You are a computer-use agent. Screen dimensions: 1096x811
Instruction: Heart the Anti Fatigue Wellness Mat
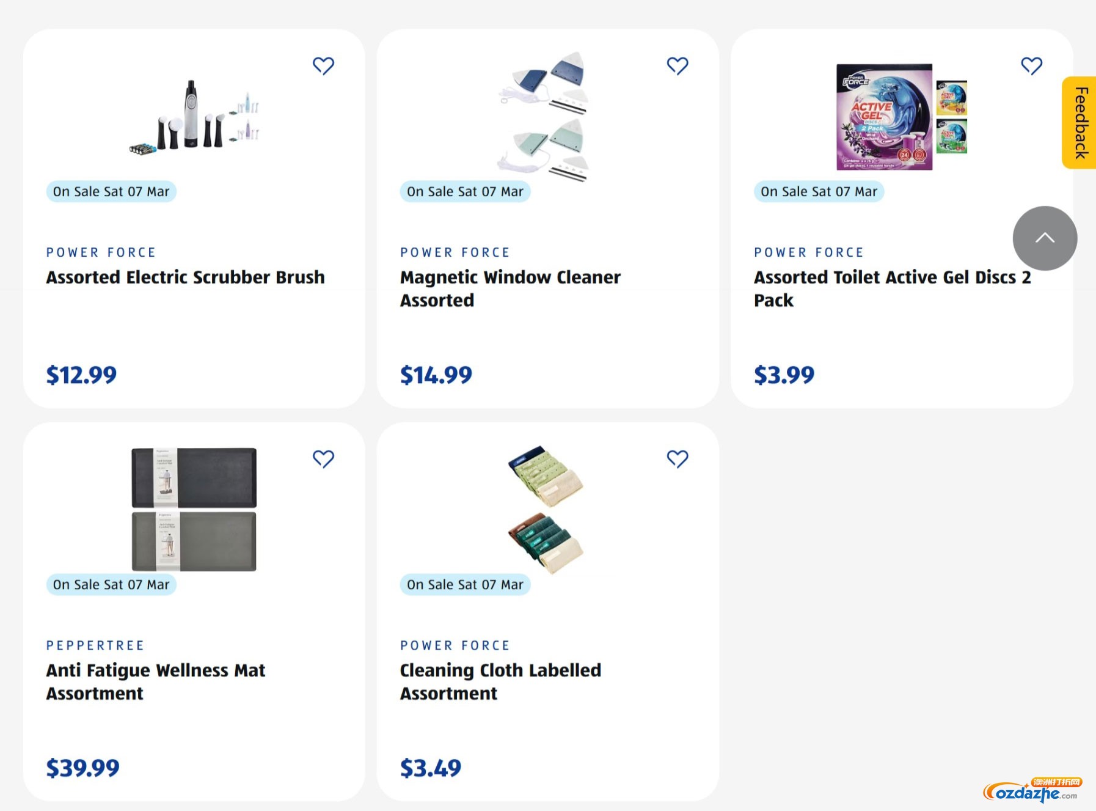tap(323, 458)
